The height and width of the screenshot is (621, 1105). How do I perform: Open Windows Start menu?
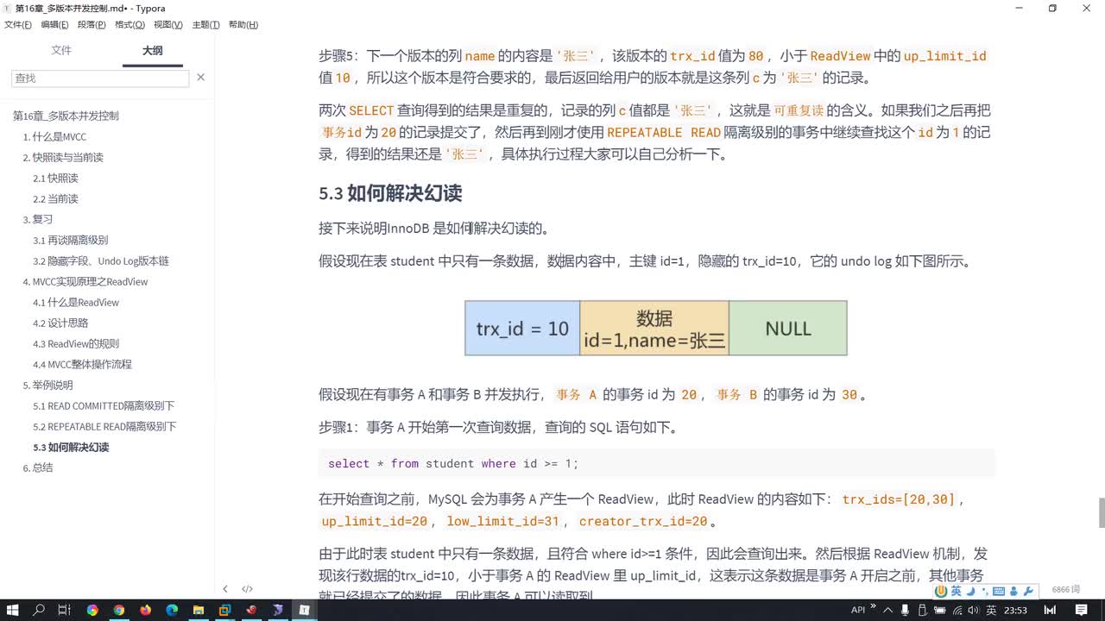pyautogui.click(x=13, y=610)
